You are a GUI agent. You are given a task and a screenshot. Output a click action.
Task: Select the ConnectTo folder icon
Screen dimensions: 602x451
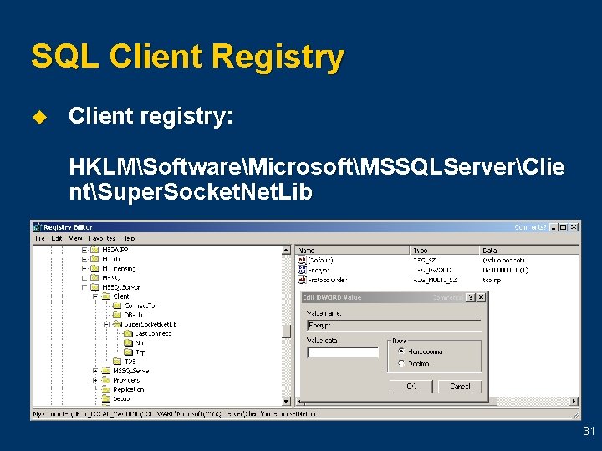[x=117, y=306]
